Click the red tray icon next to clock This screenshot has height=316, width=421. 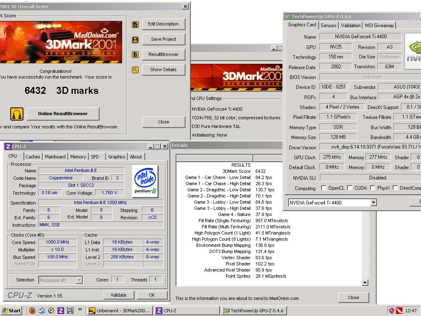coord(400,311)
